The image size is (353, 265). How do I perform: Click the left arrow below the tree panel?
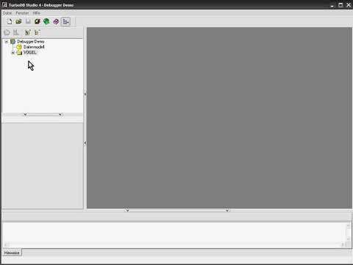click(x=25, y=115)
